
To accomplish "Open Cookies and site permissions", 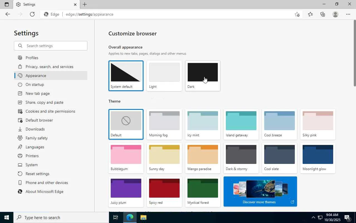I will [51, 111].
